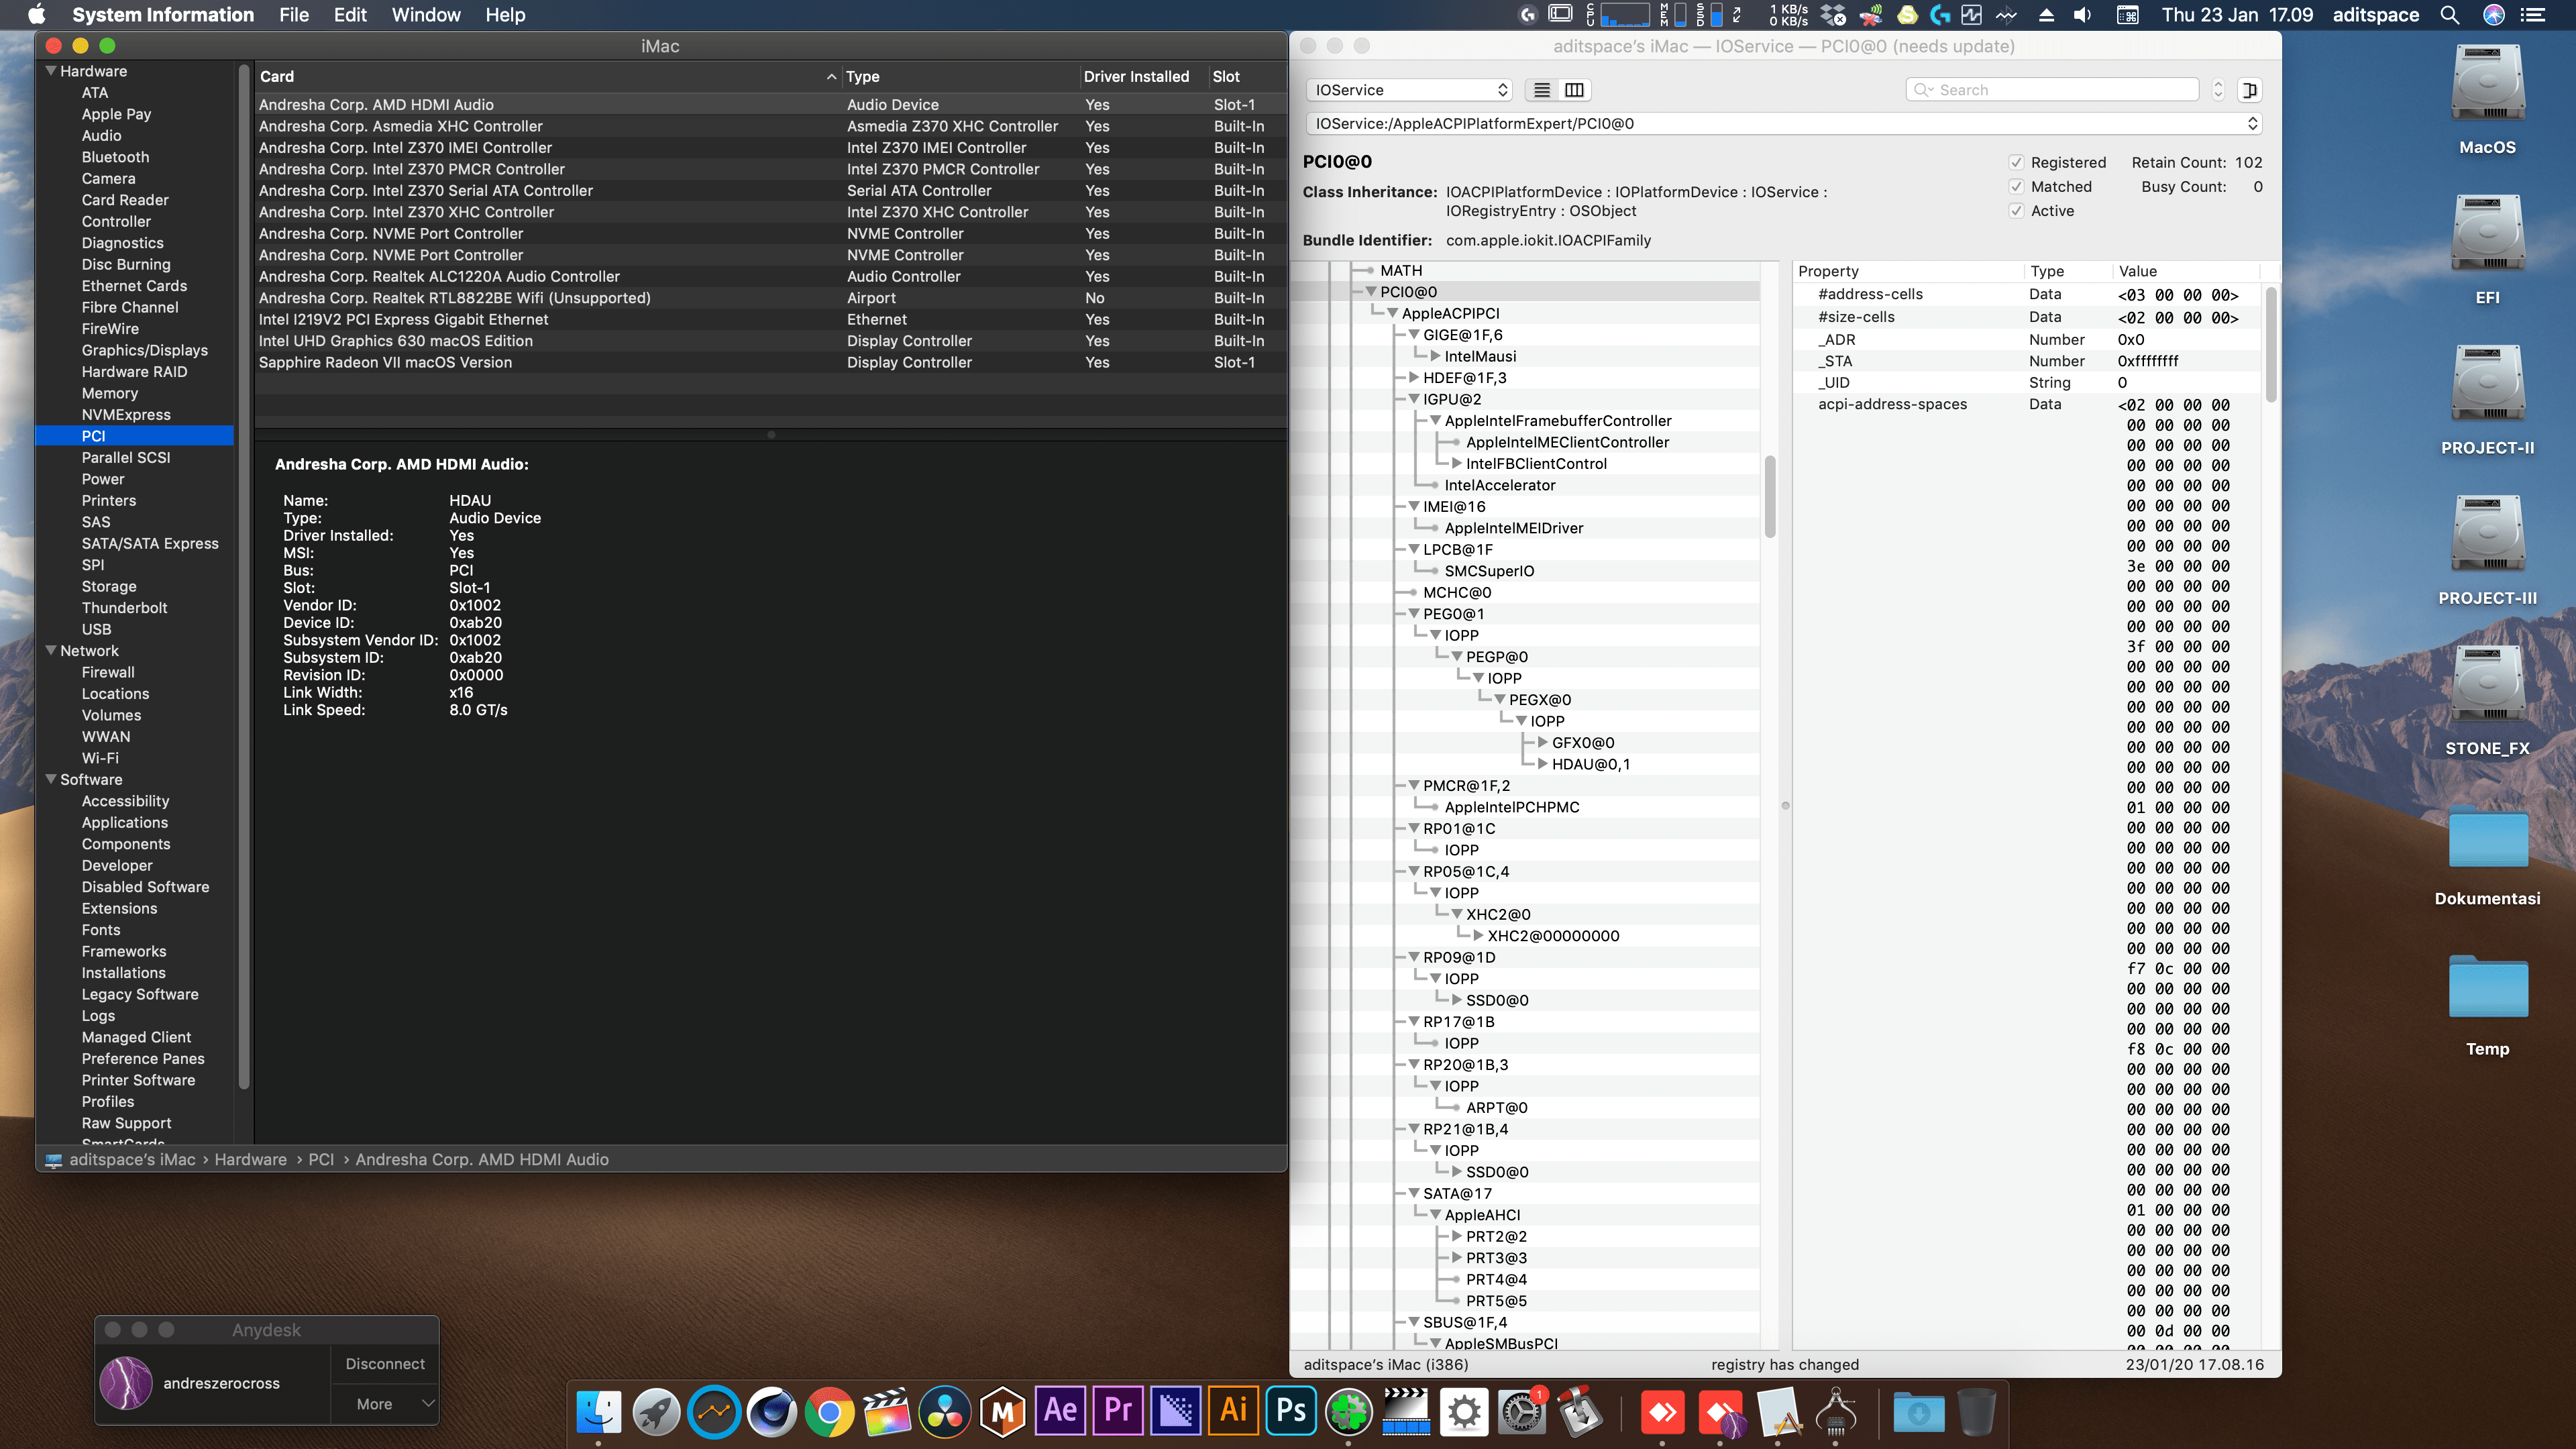Open the Dropbox menu bar icon

[1833, 15]
